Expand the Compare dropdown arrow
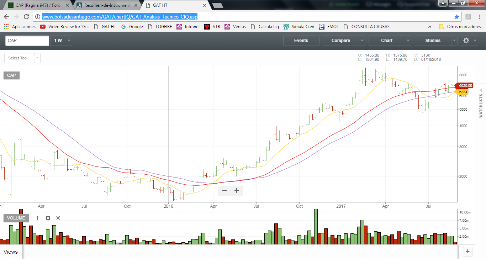The width and height of the screenshot is (486, 259). [362, 41]
